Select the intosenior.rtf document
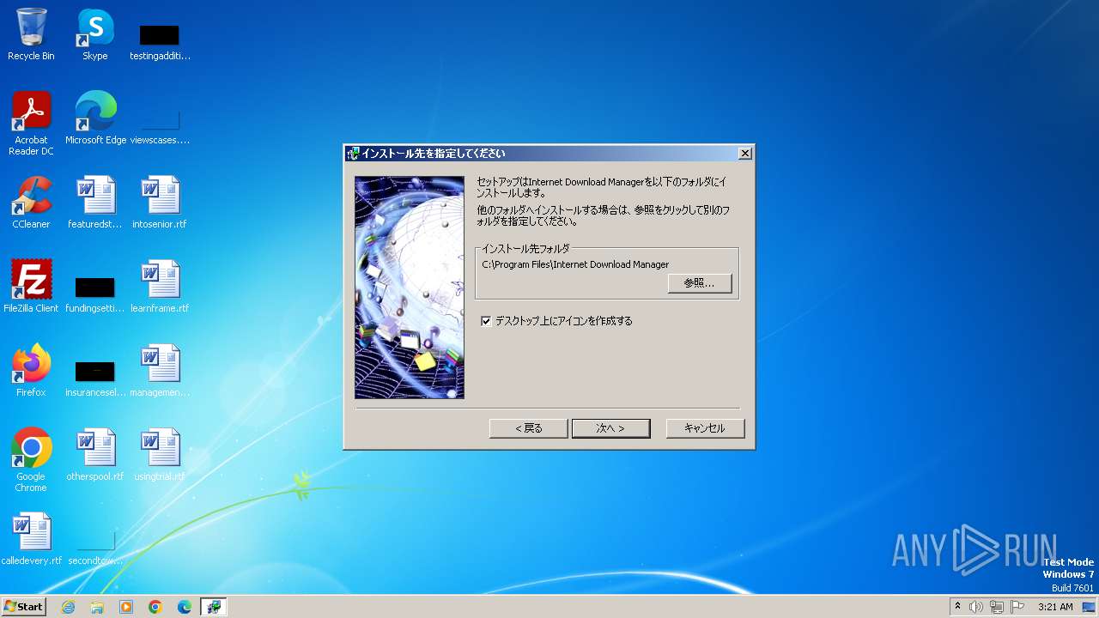Image resolution: width=1099 pixels, height=618 pixels. coord(160,203)
